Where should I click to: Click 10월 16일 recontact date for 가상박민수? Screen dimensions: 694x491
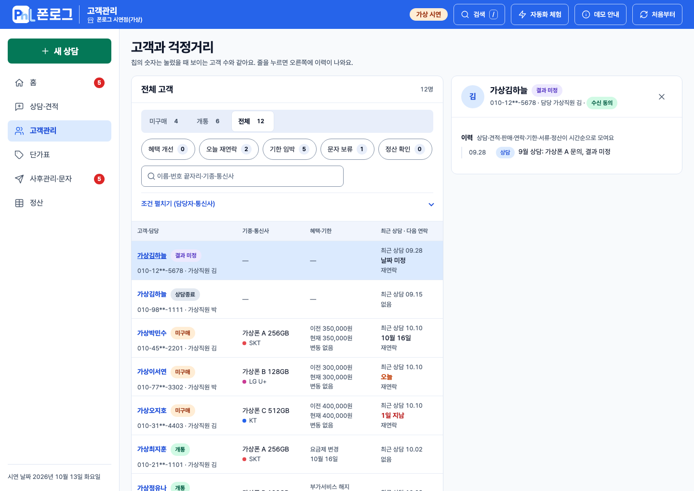[396, 338]
